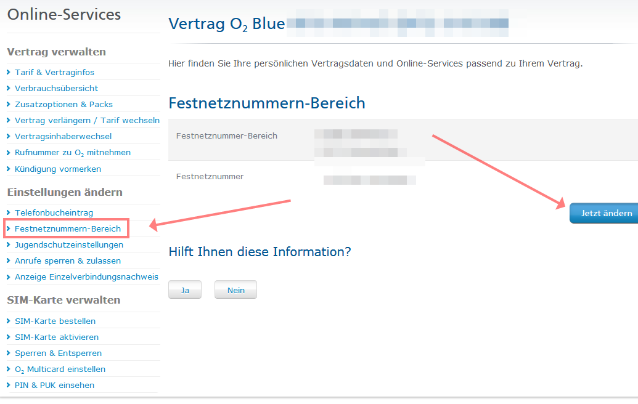Open Jugendschutzeinstellungen link
This screenshot has height=404, width=638.
coord(69,244)
